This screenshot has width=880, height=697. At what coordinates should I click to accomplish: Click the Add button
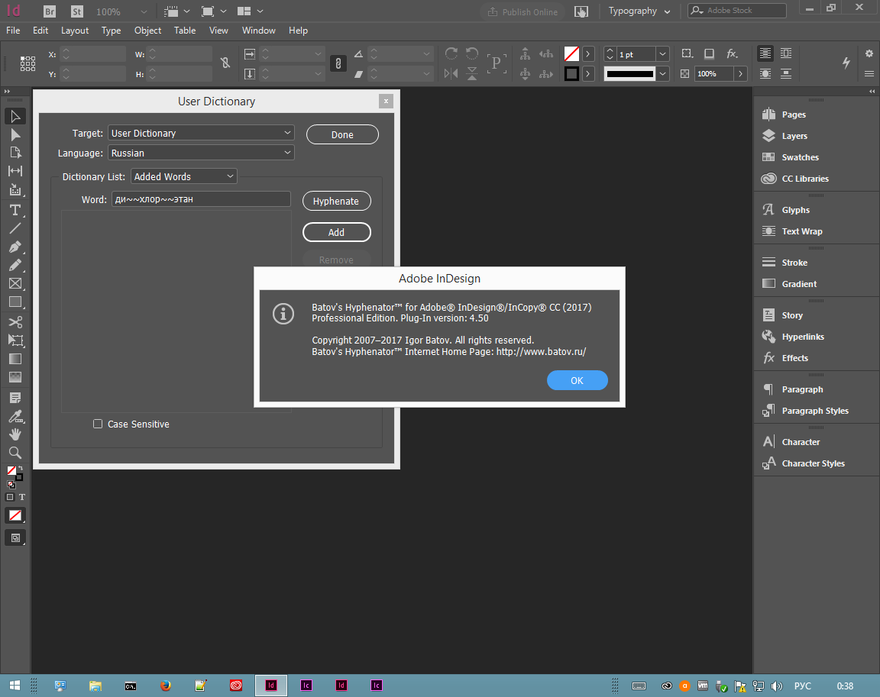[x=336, y=232]
